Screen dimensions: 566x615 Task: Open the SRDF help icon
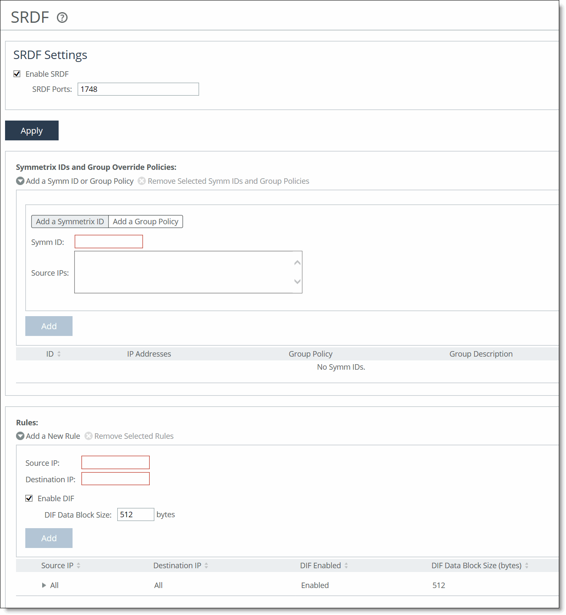pyautogui.click(x=62, y=18)
